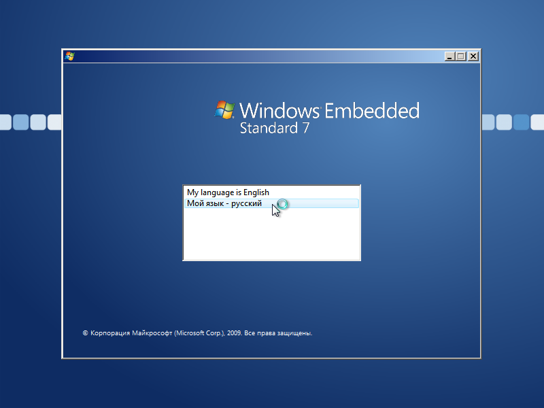
Task: Select "My language is English" option
Action: (x=271, y=192)
